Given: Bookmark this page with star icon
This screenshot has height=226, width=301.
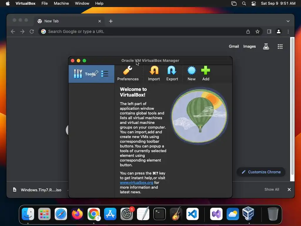Looking at the screenshot, I should coord(257,31).
